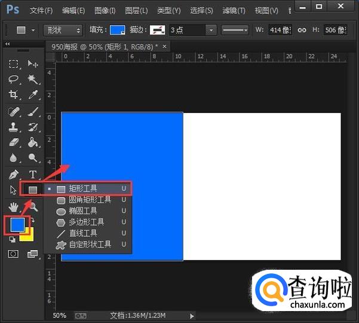Click the blue foreground color swatch

click(x=17, y=224)
